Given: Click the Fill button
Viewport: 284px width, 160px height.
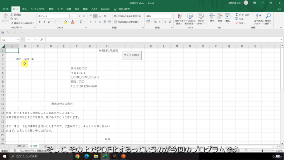Looking at the screenshot, I should (x=240, y=19).
